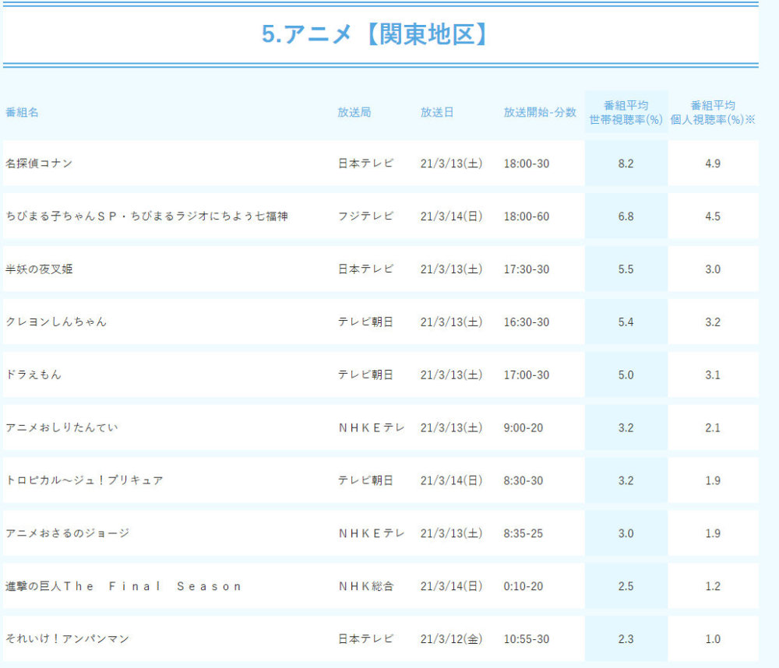The height and width of the screenshot is (668, 779).
Task: Click date 21/3/13(土) in 名探偵コナン row
Action: pyautogui.click(x=451, y=163)
